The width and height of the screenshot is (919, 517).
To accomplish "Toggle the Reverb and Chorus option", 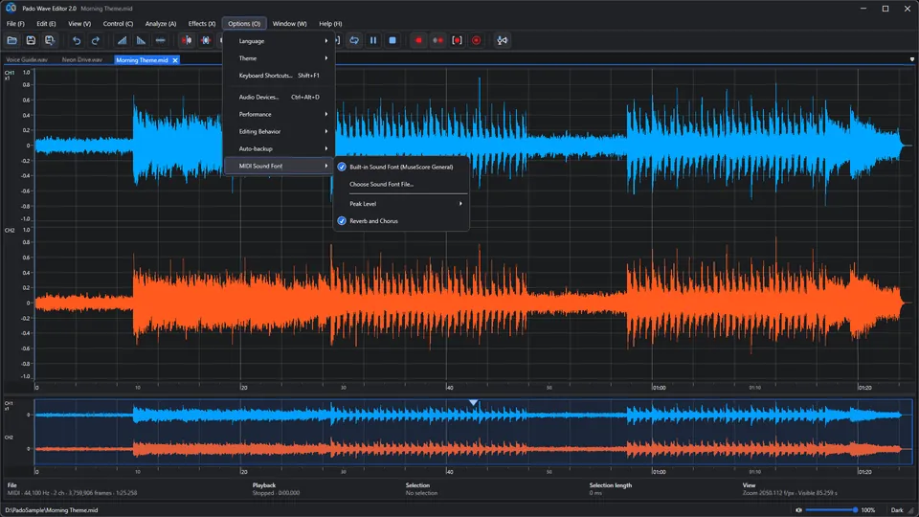I will 401,221.
